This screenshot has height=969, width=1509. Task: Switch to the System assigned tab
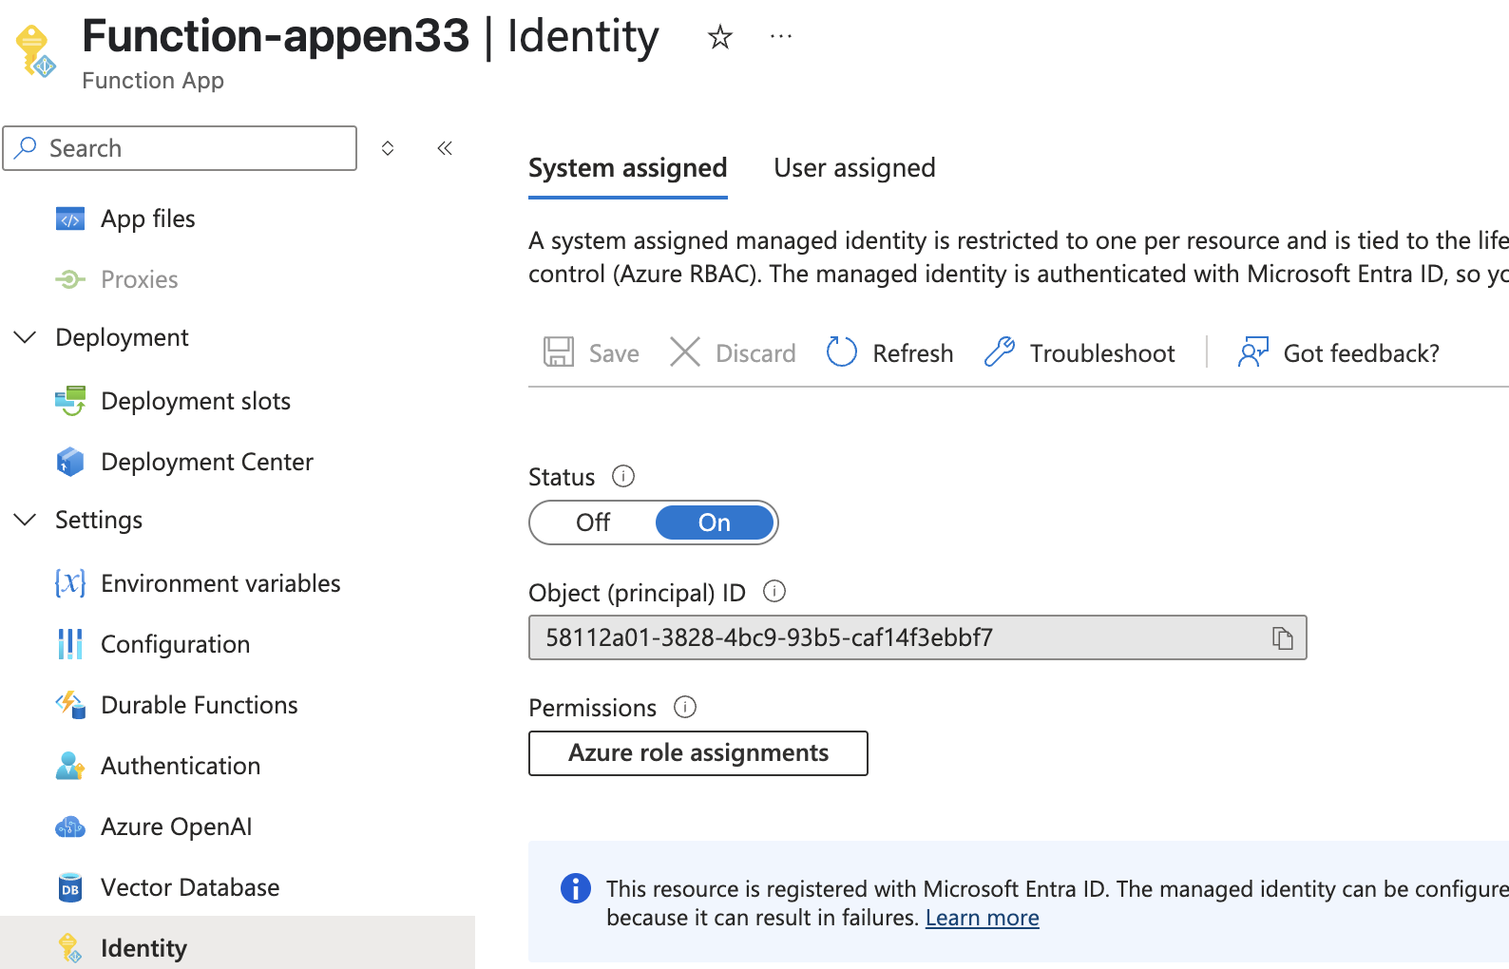(628, 168)
